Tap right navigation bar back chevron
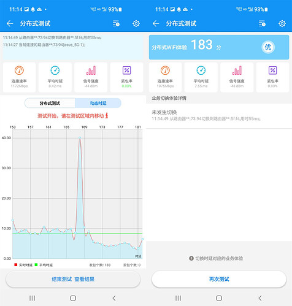 [x=260, y=298]
